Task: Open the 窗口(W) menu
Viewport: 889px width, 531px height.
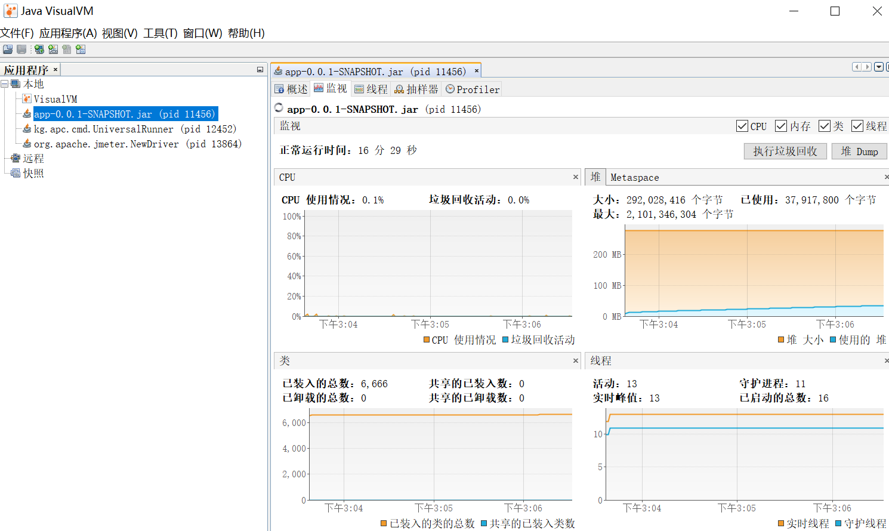Action: pyautogui.click(x=203, y=33)
